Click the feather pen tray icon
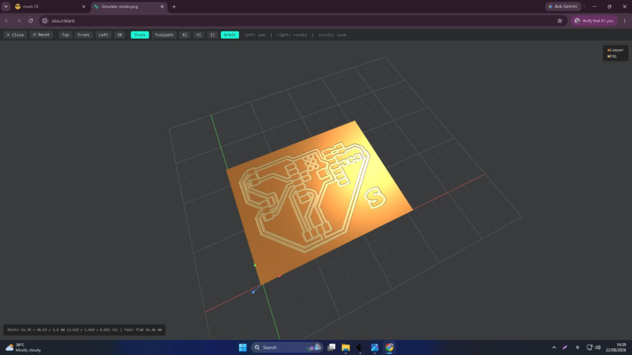 click(x=565, y=348)
